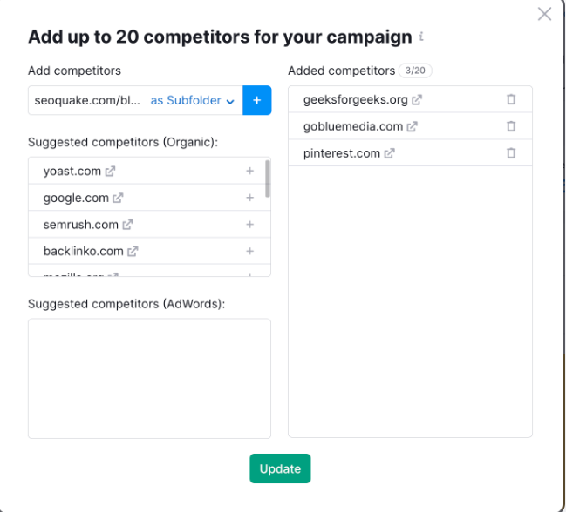Show info tooltip beside campaign heading
566x512 pixels.
[421, 37]
